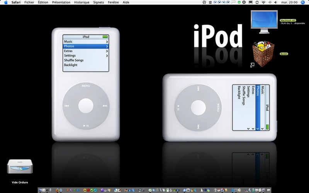Click the play button in menu bar
Image resolution: width=309 pixels, height=193 pixels.
pos(219,2)
